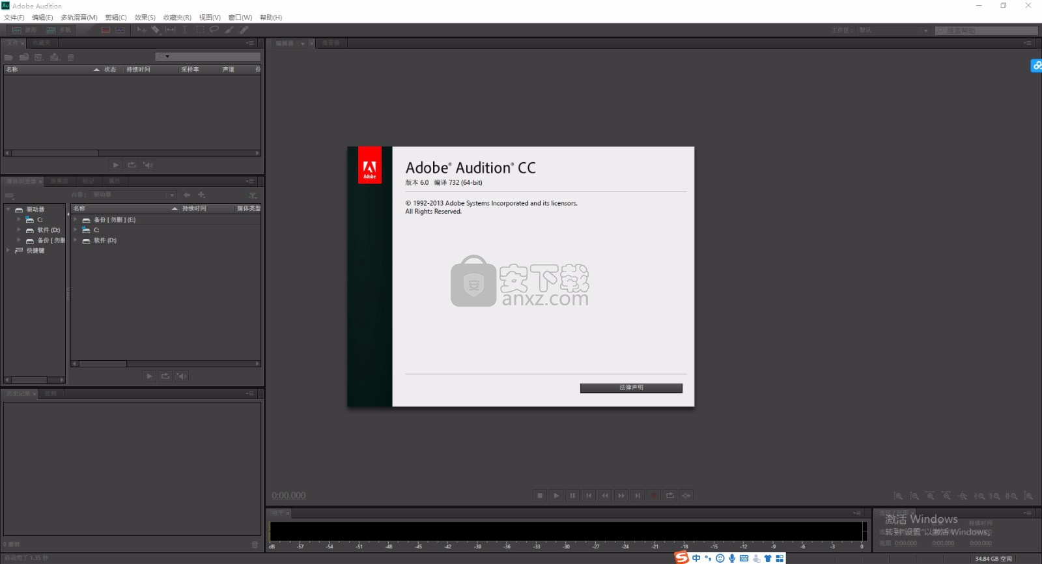Open Files panel options menu
Screen dimensions: 1042x564
click(249, 43)
